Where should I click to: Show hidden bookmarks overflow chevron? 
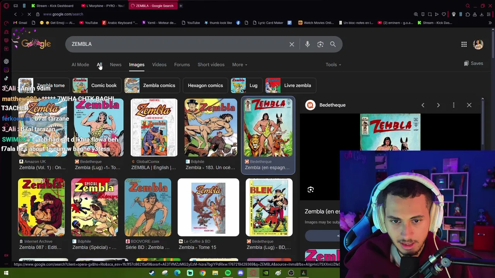click(490, 23)
